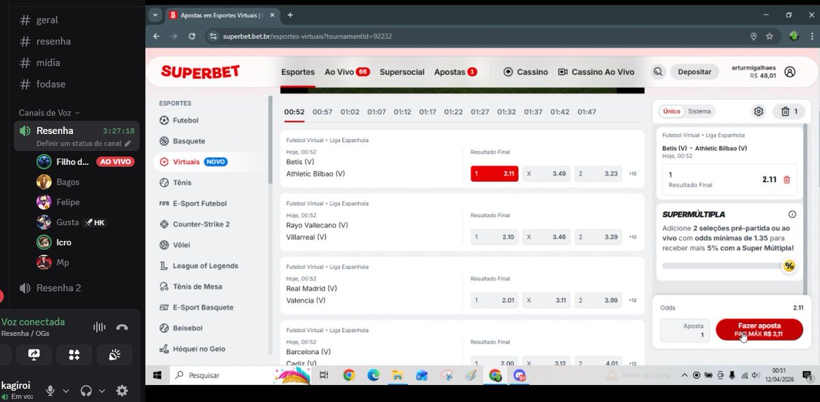820x402 pixels.
Task: Open League of Legends category
Action: 198,266
